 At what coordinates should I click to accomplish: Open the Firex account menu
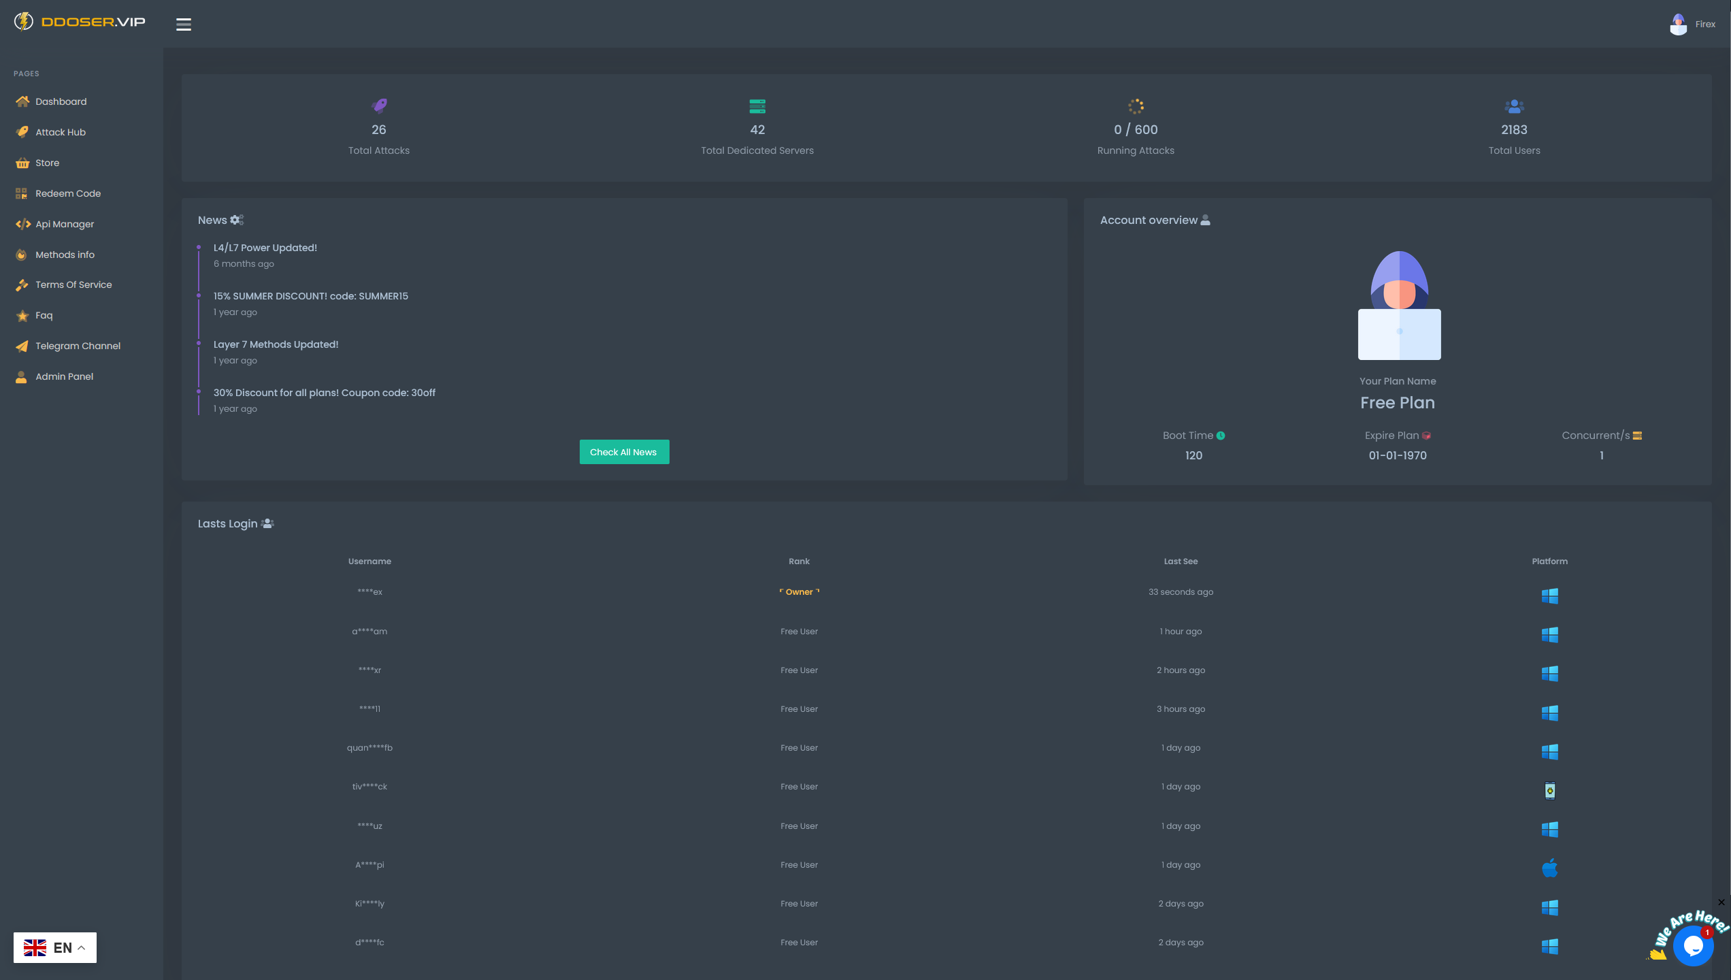[x=1692, y=24]
